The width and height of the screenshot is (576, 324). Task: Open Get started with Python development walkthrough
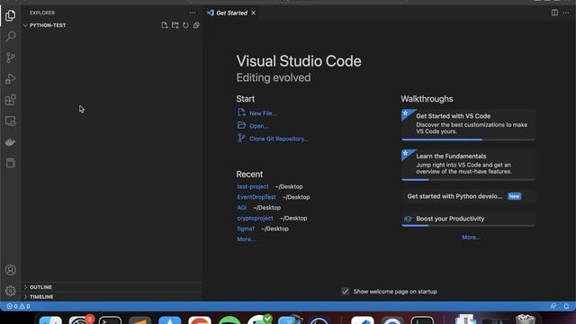(x=468, y=196)
